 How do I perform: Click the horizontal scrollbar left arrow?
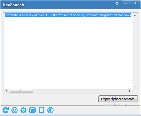pyautogui.click(x=6, y=91)
